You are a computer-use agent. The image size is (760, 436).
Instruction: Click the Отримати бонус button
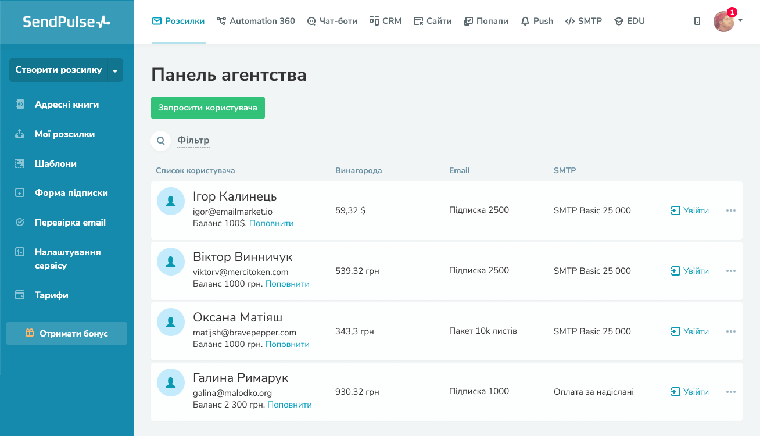pyautogui.click(x=66, y=334)
